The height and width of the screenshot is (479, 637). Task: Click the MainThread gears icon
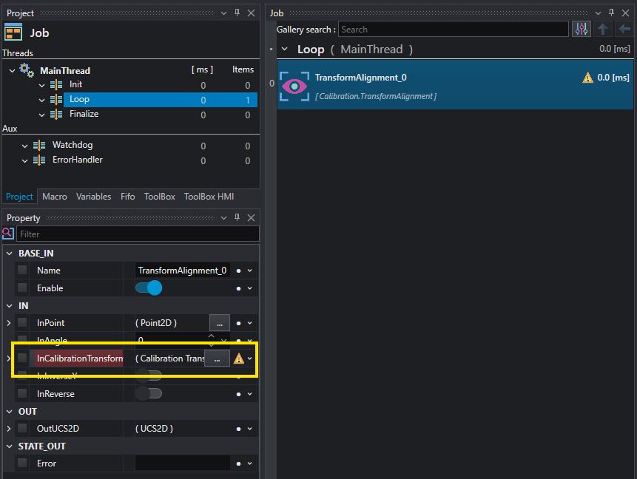tap(27, 70)
